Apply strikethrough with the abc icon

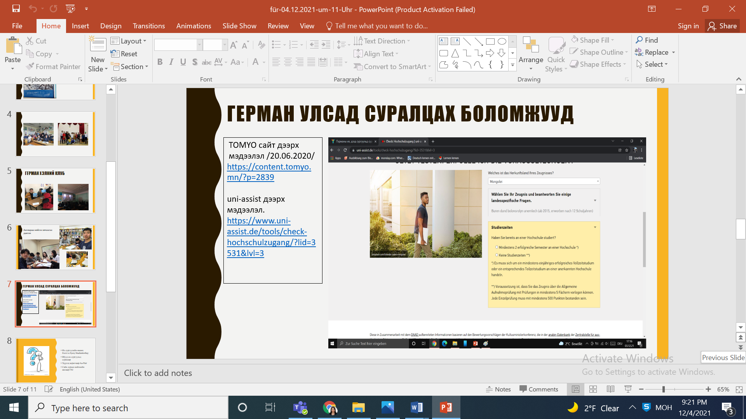click(207, 62)
